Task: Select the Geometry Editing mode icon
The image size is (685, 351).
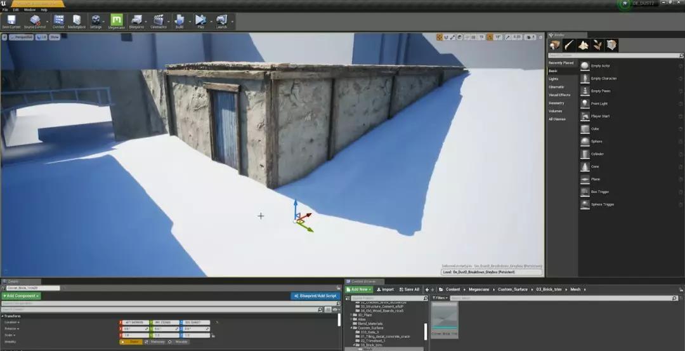Action: click(x=611, y=45)
